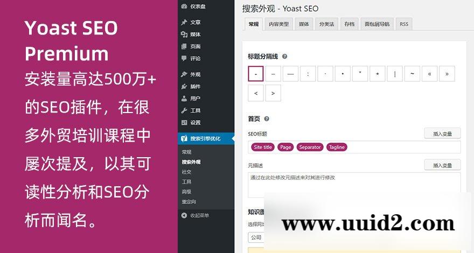Image resolution: width=474 pixels, height=253 pixels.
Task: Switch to the 分类法 tab
Action: click(x=326, y=24)
